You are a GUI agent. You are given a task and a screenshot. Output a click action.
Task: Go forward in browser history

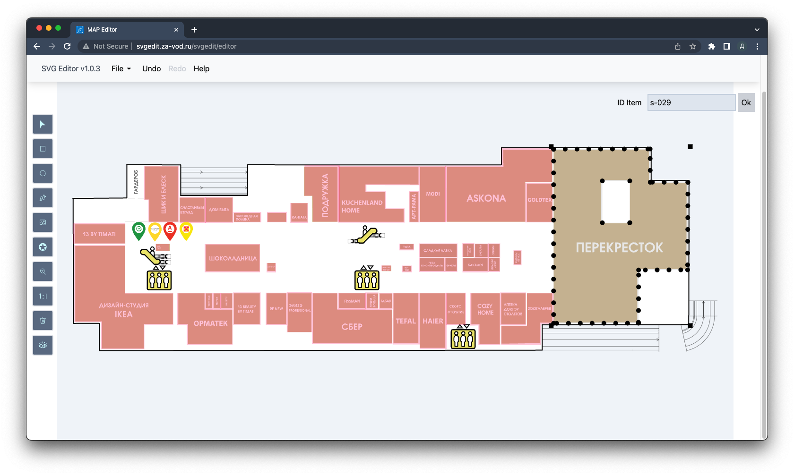tap(52, 46)
